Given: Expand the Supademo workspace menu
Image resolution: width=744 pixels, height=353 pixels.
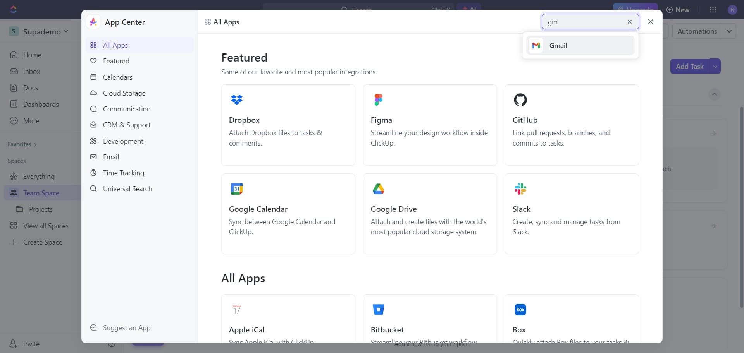Looking at the screenshot, I should tap(66, 31).
